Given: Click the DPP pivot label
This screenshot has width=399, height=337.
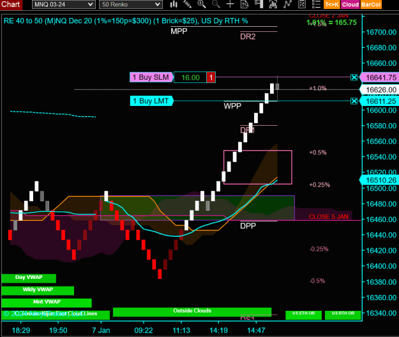Looking at the screenshot, I should pyautogui.click(x=248, y=225).
